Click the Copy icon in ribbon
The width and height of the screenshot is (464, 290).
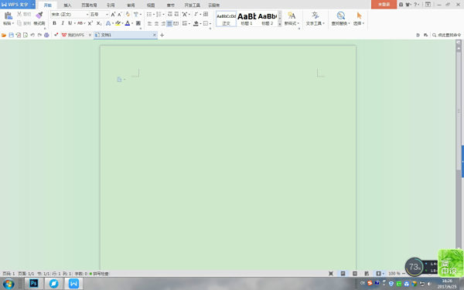pos(19,23)
